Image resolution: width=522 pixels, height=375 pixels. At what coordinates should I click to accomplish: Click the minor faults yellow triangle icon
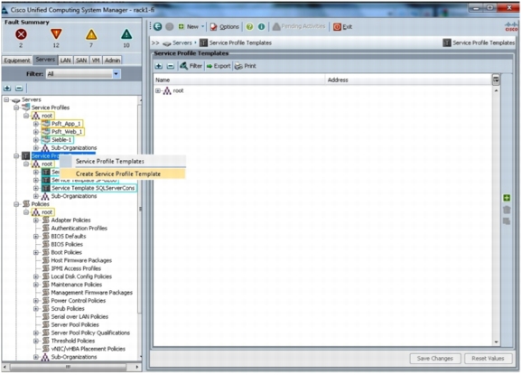pyautogui.click(x=91, y=34)
